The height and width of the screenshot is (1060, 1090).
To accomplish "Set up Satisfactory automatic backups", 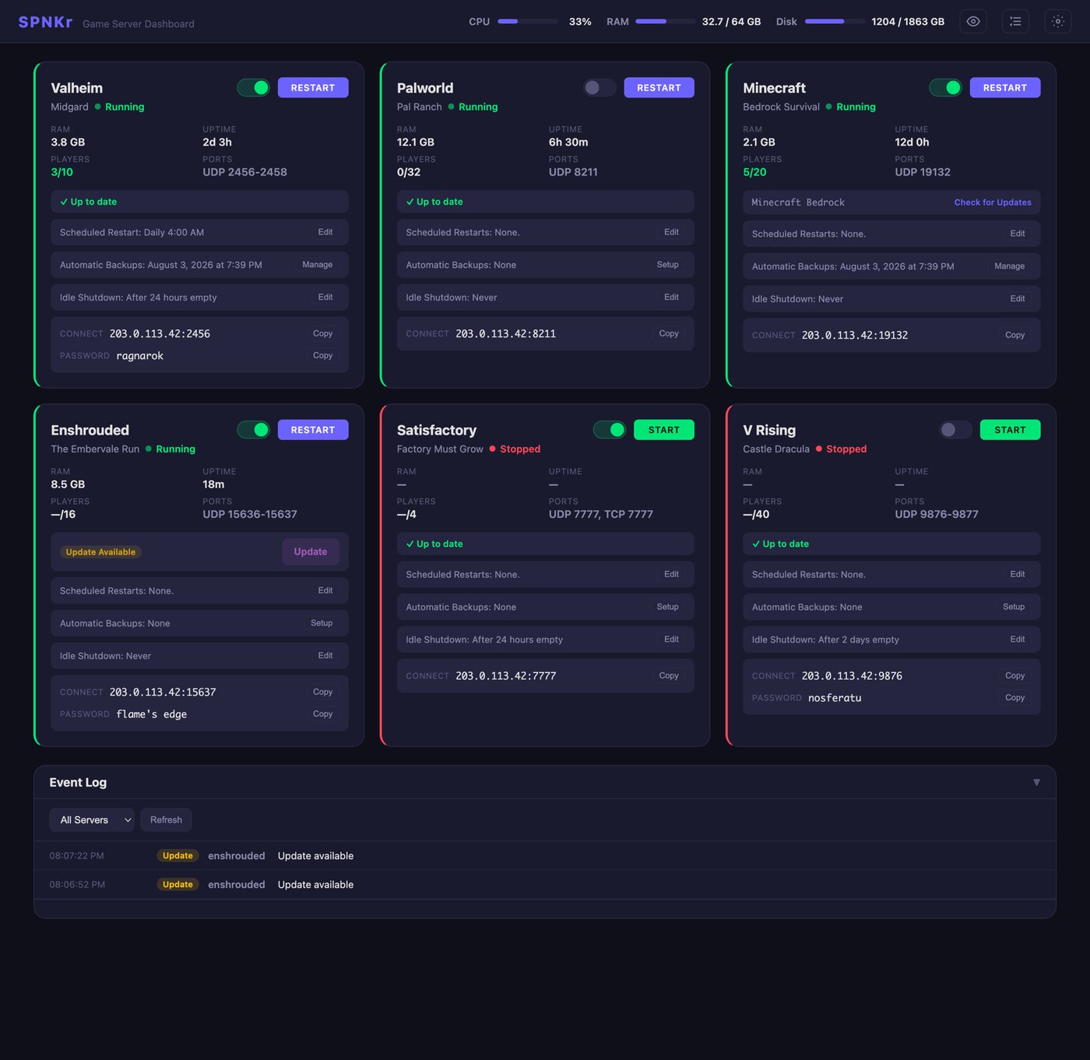I will click(x=668, y=607).
